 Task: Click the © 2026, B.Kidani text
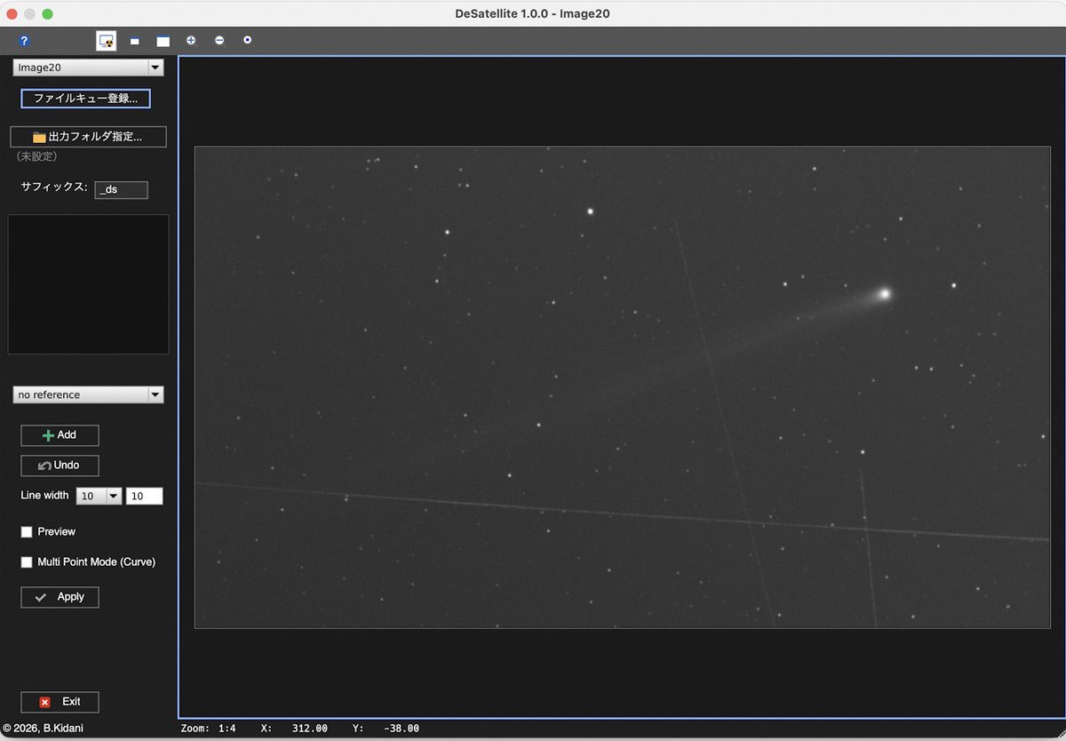click(44, 729)
